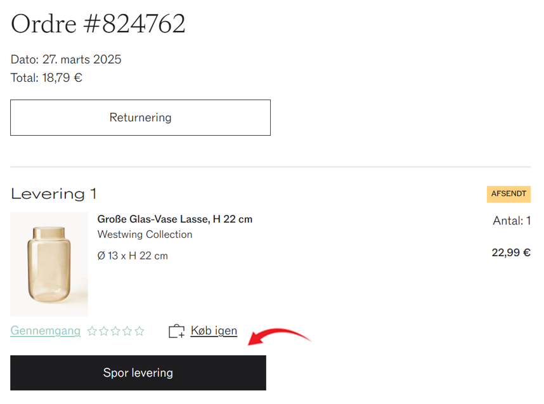Open the Große Glas-Vase Lasse product title
The image size is (544, 404).
175,219
